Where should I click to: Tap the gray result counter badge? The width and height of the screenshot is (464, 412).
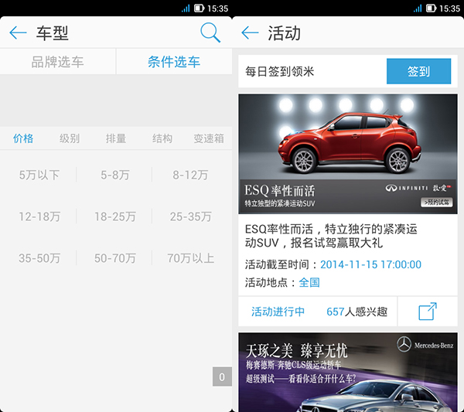click(x=222, y=376)
